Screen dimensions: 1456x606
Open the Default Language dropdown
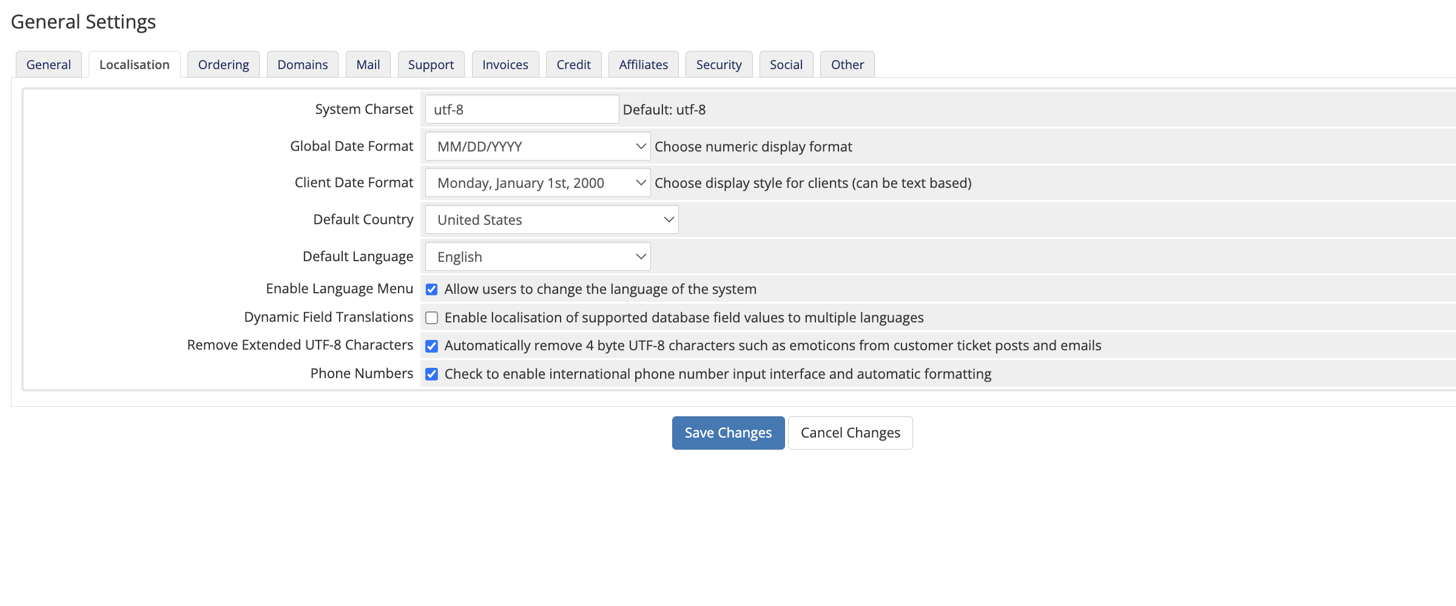coord(538,256)
